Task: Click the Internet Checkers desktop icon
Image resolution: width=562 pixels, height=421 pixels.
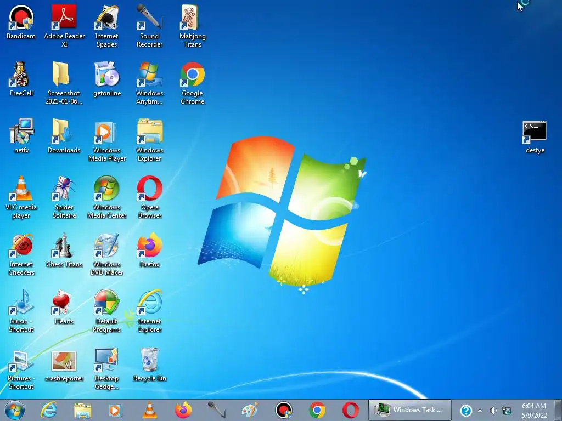Action: [21, 254]
